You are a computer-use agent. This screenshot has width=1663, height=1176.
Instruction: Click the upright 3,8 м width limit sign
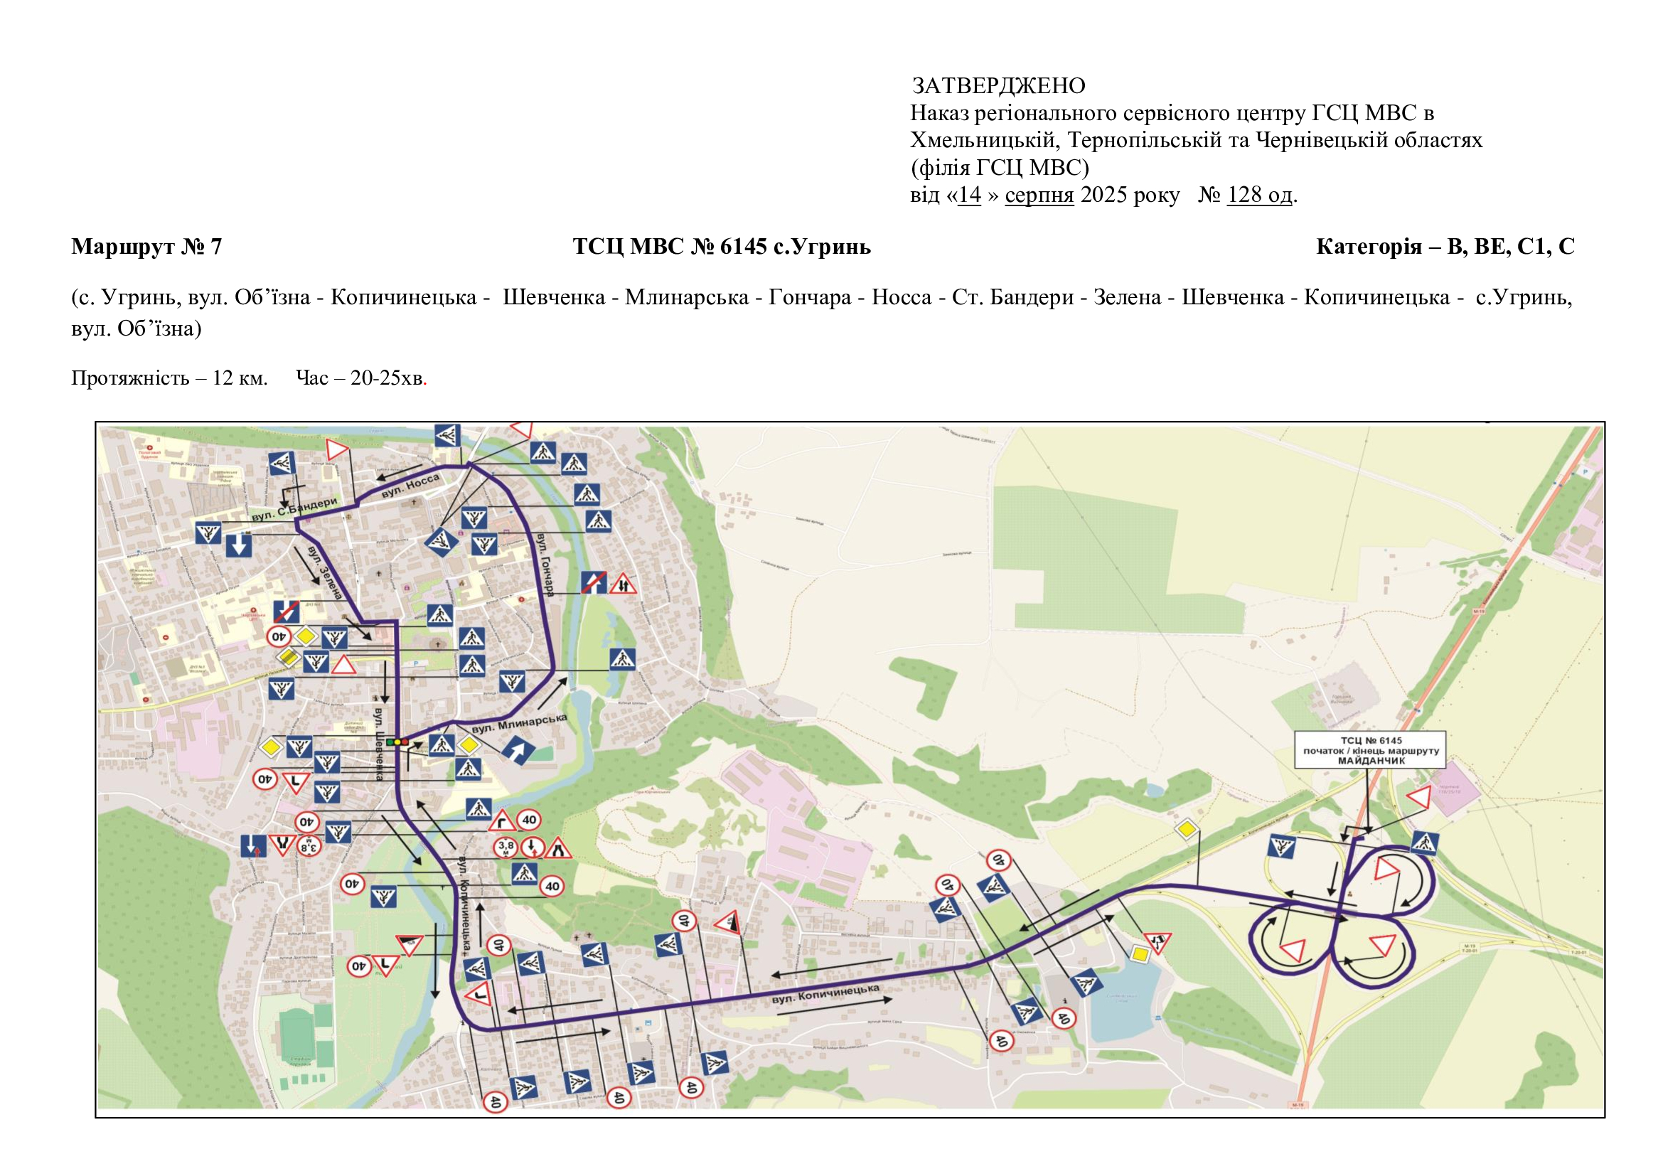[506, 847]
